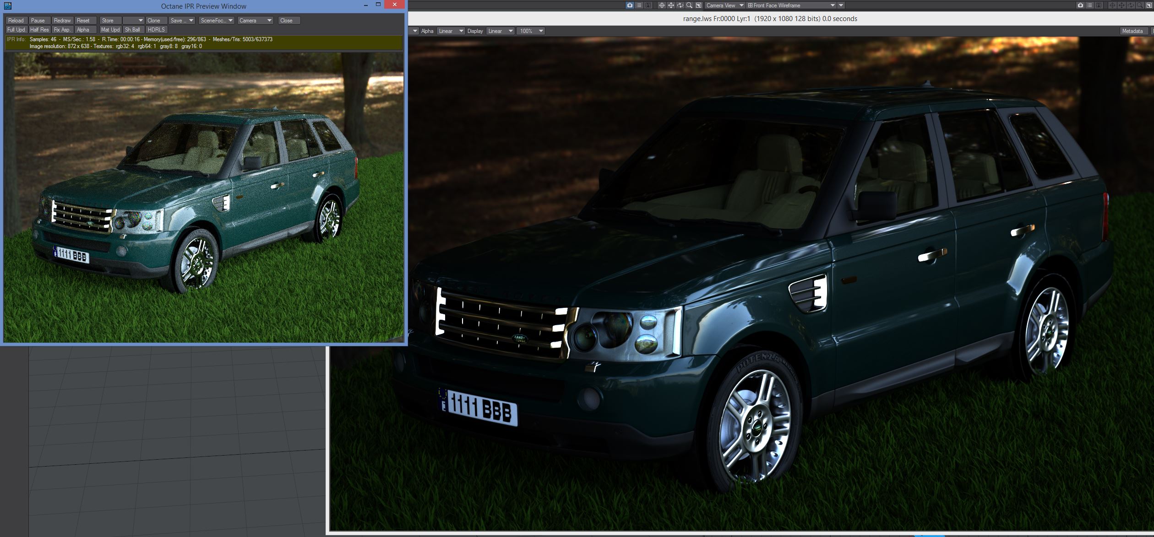Open the SceneFoc... dropdown menu
The image size is (1154, 537).
coord(217,21)
